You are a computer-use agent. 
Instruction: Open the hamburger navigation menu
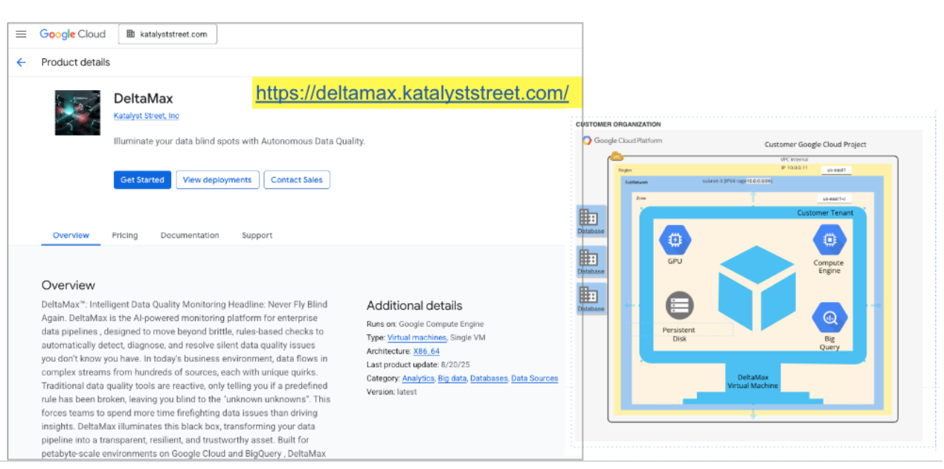pyautogui.click(x=21, y=34)
